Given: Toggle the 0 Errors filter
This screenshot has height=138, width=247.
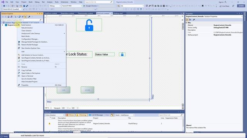Looking at the screenshot, I should (x=70, y=115).
